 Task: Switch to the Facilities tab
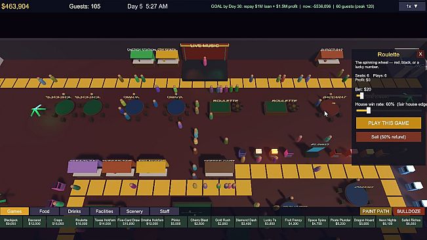(x=104, y=211)
